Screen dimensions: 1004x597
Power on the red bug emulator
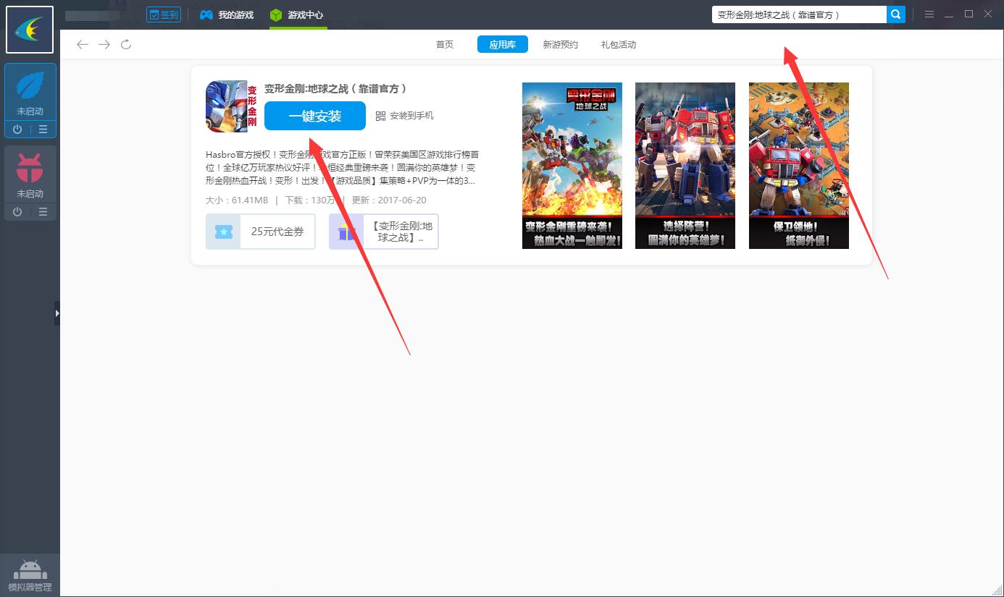pos(17,212)
